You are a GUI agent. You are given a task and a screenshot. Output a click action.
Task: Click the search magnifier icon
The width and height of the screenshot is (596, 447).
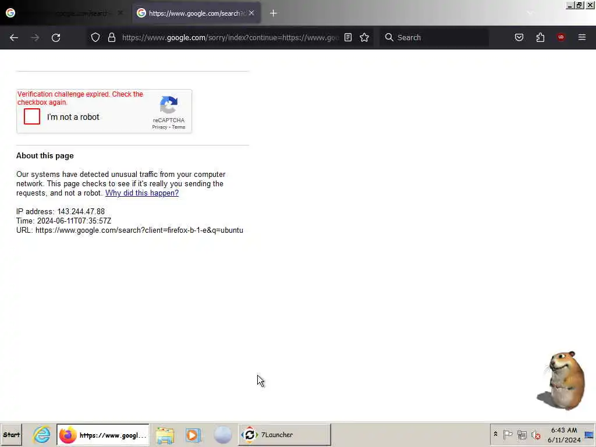(x=389, y=37)
